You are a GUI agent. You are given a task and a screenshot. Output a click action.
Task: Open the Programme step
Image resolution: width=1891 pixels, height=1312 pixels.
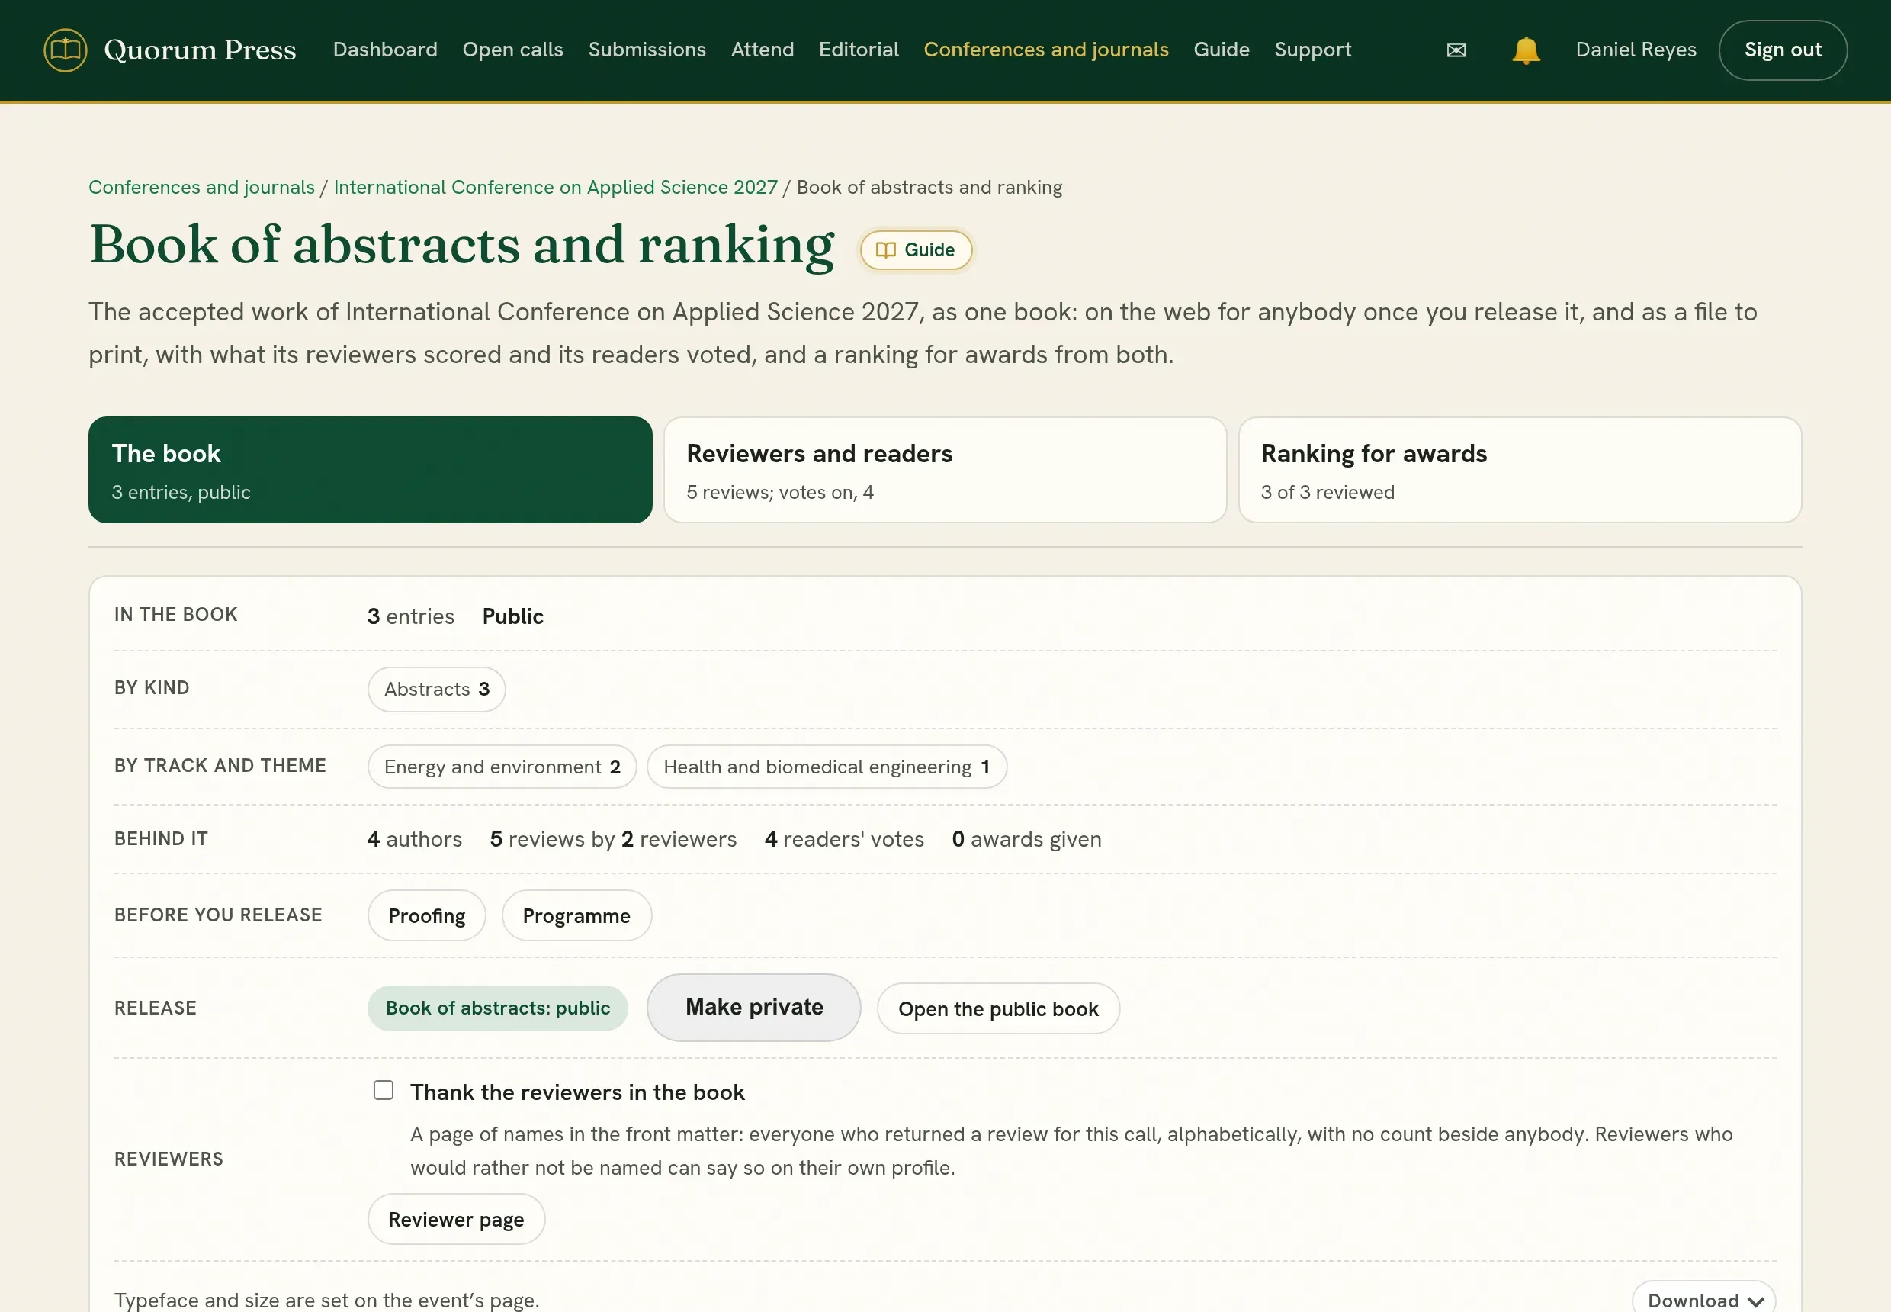[x=576, y=916]
